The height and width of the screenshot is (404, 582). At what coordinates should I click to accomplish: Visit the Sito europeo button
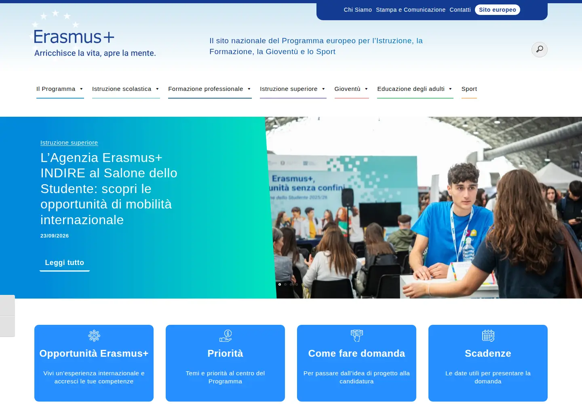click(498, 10)
